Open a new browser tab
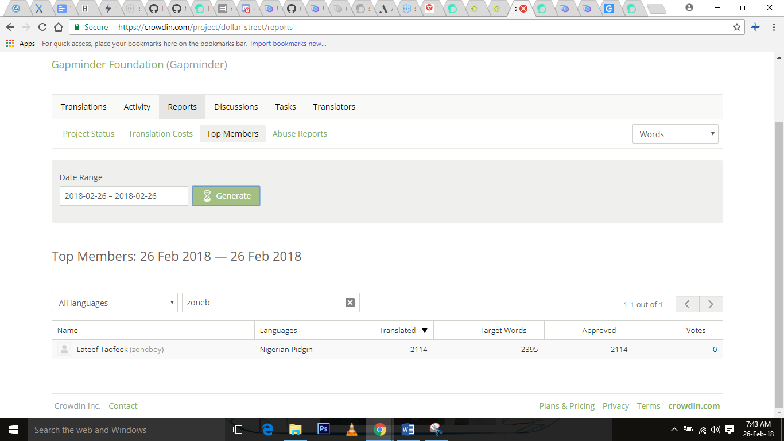Viewport: 784px width, 441px height. pos(656,9)
